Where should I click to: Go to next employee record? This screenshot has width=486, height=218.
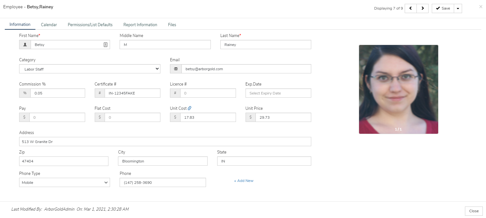(x=423, y=8)
